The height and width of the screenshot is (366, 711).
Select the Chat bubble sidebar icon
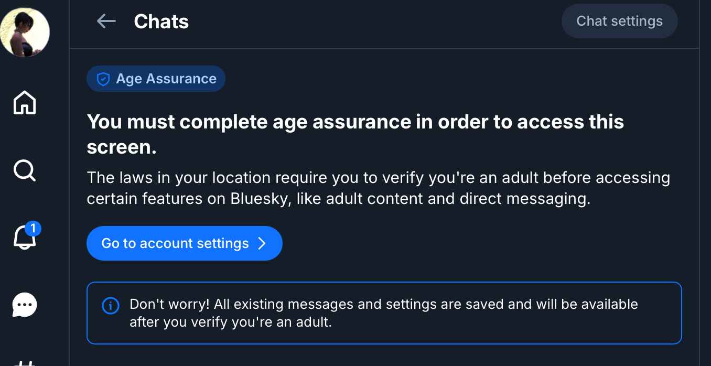click(25, 305)
